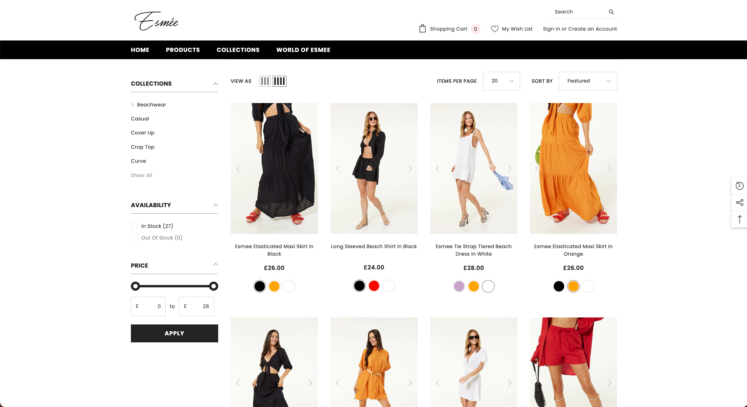
Task: Switch to four-column grid view
Action: tap(279, 81)
